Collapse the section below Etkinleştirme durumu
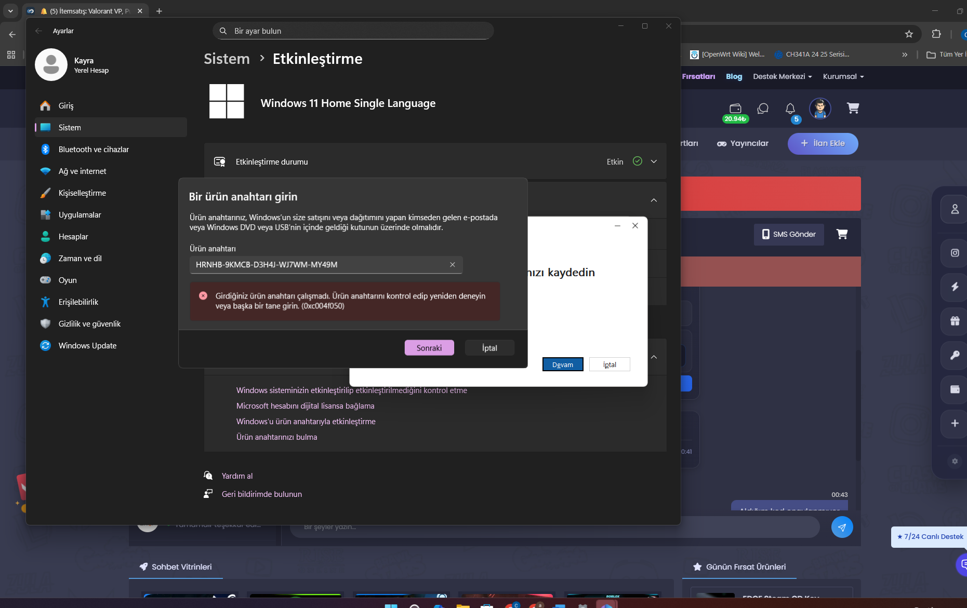The width and height of the screenshot is (967, 608). pos(654,200)
